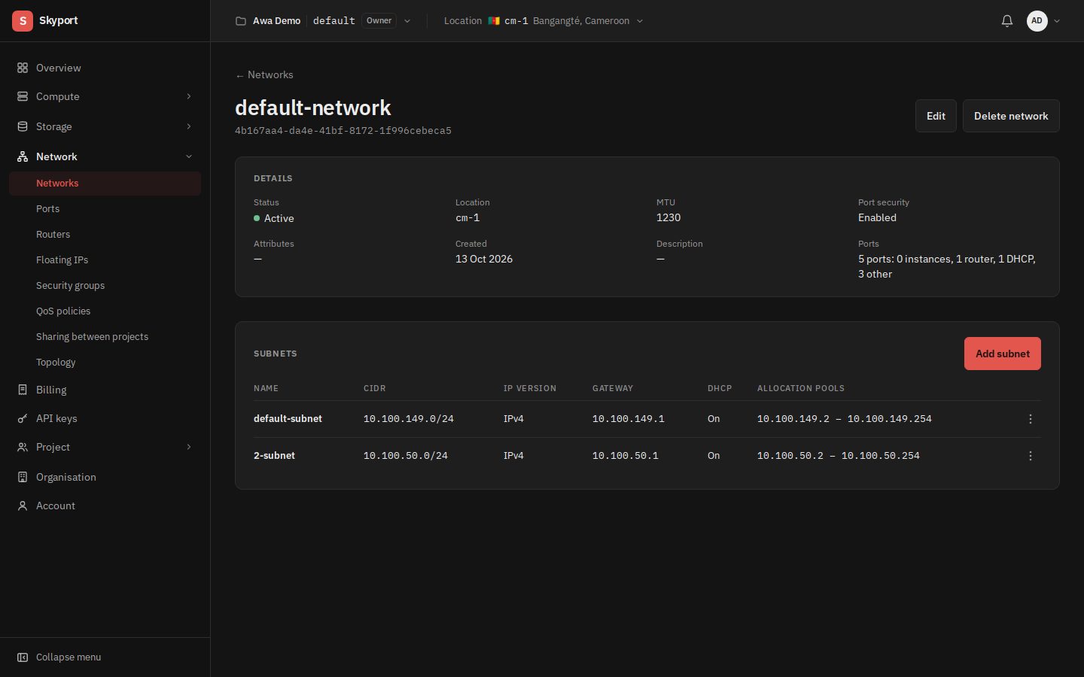Click the Compute server icon

(23, 96)
